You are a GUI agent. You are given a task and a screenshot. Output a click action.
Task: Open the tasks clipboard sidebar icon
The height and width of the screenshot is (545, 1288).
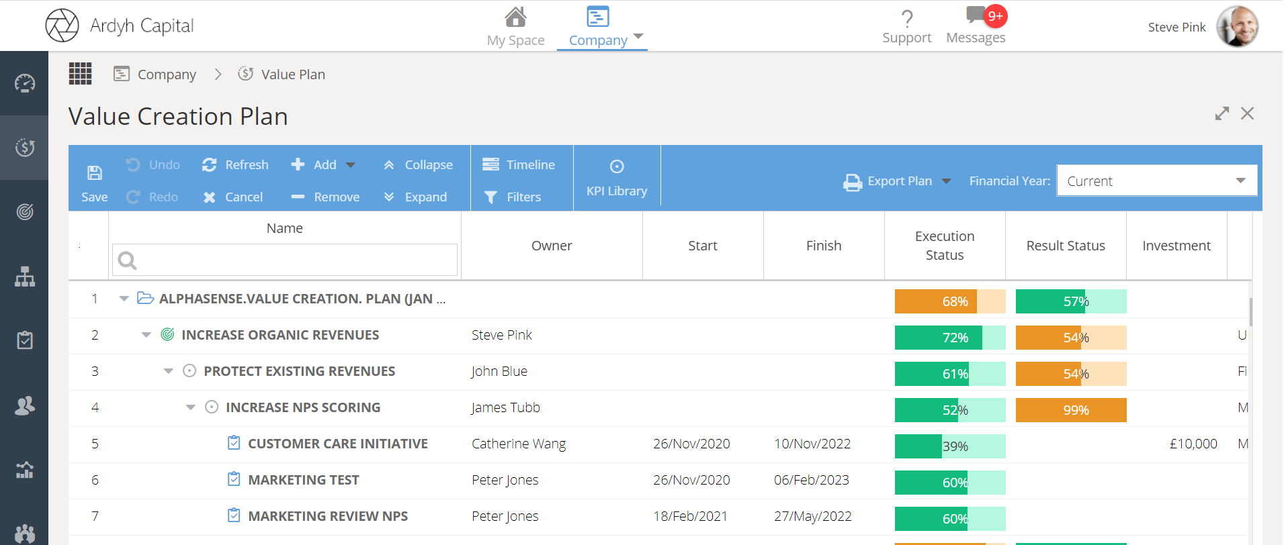[x=25, y=340]
